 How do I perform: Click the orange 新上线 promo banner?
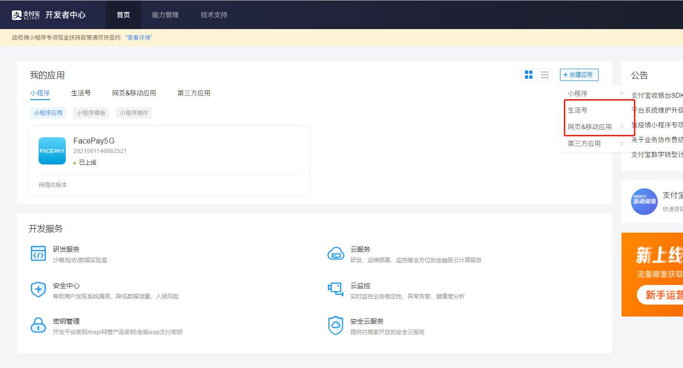652,275
